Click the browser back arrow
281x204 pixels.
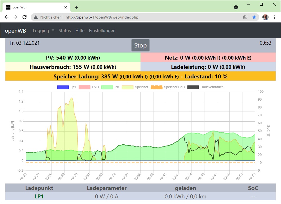click(x=6, y=17)
